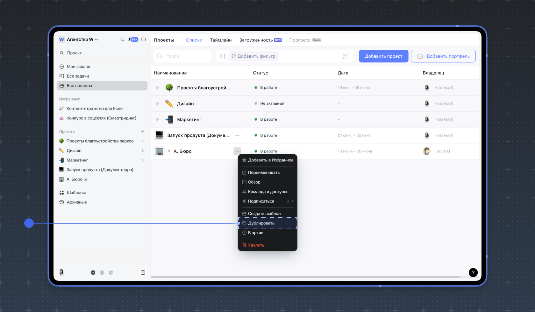
Task: Expand the Маркетинг project in sidebar
Action: (x=143, y=160)
